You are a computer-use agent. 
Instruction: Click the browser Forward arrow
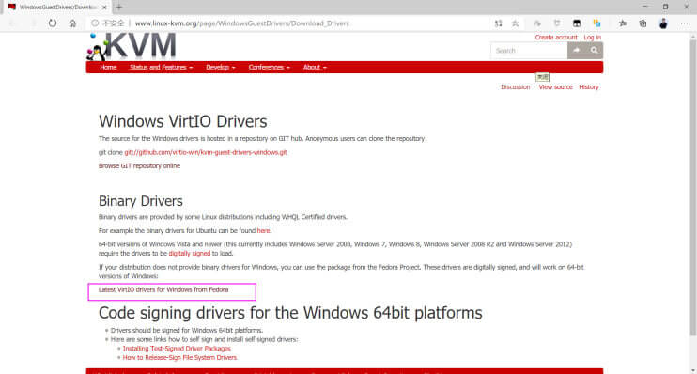pyautogui.click(x=33, y=23)
